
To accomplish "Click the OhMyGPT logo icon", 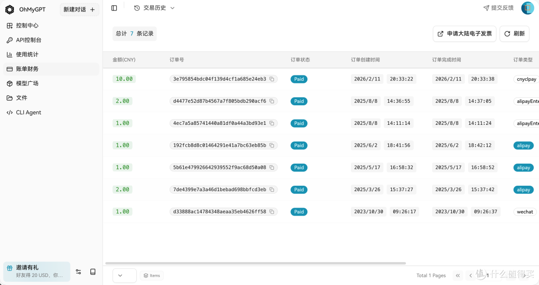I will coord(9,9).
